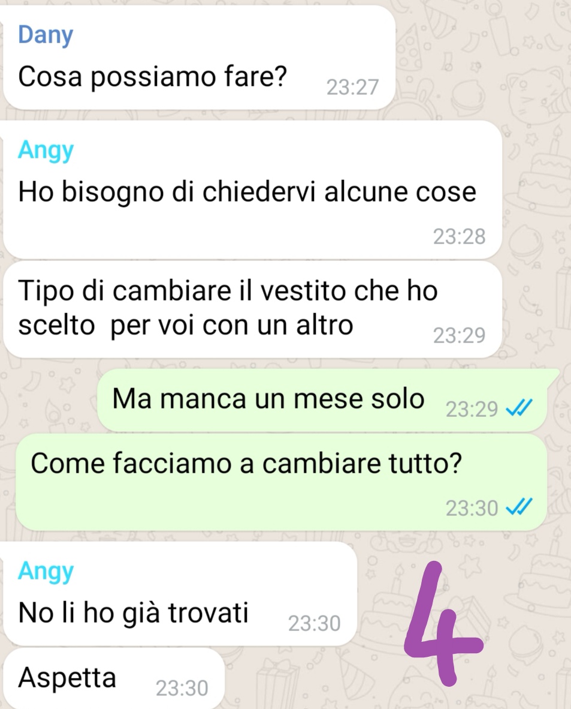Tap the first Angy sender name
This screenshot has width=571, height=709.
[x=46, y=151]
